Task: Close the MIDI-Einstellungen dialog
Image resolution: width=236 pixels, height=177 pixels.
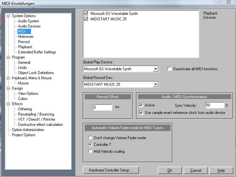Action: [228, 2]
